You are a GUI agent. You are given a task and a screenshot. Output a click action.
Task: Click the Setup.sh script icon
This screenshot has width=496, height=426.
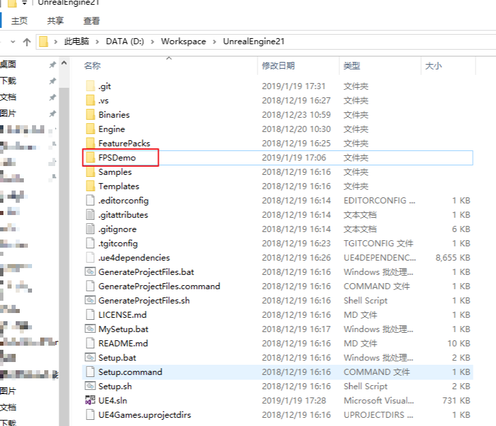pos(91,386)
